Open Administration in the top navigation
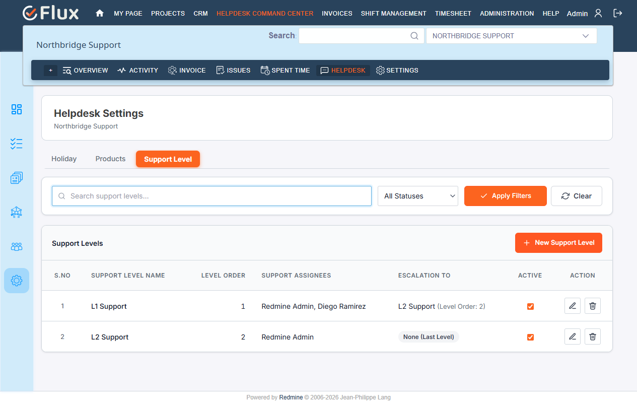The width and height of the screenshot is (637, 403). pyautogui.click(x=507, y=14)
